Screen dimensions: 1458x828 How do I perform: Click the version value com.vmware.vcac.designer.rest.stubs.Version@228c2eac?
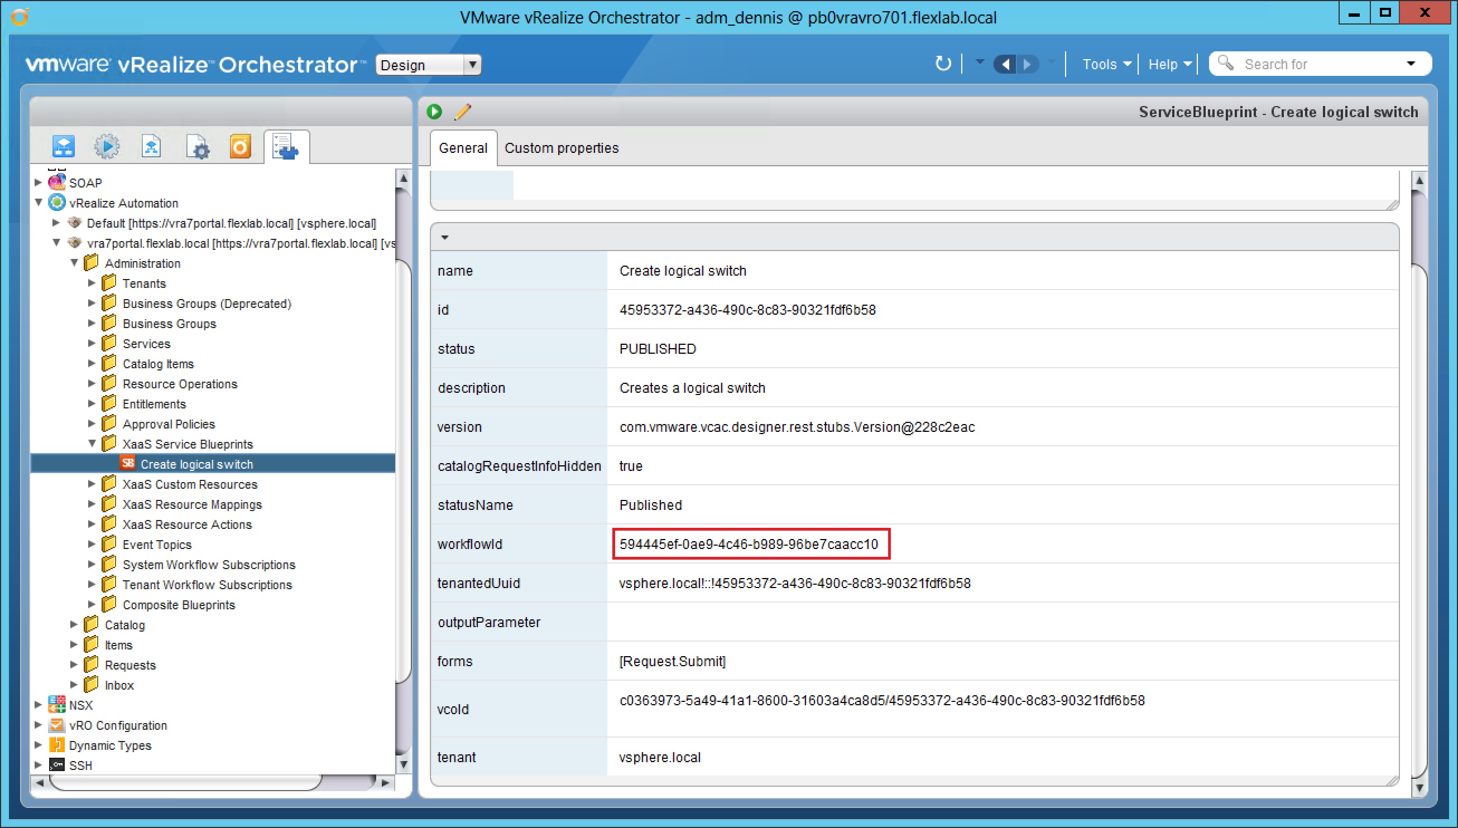(797, 426)
